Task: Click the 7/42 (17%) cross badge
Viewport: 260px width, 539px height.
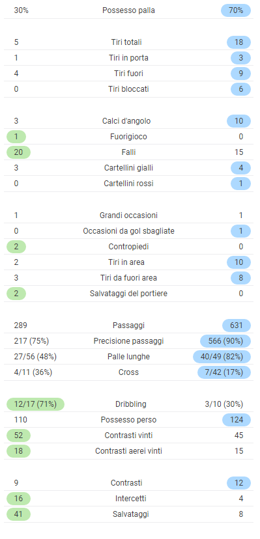Action: pos(224,372)
